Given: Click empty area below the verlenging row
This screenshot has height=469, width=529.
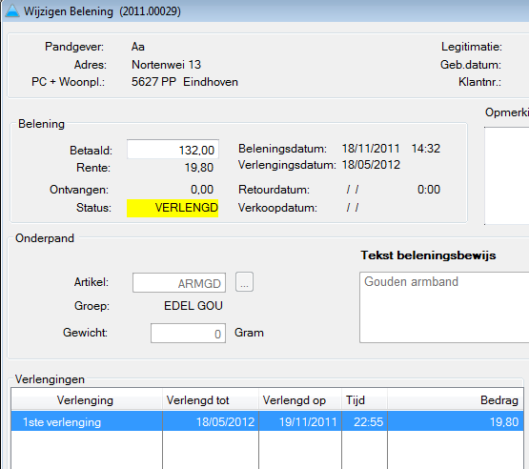Looking at the screenshot, I should [267, 450].
